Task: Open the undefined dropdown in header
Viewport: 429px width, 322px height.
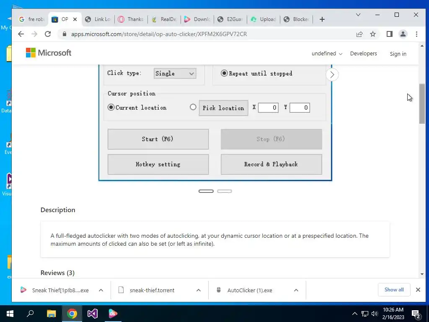Action: pyautogui.click(x=327, y=54)
